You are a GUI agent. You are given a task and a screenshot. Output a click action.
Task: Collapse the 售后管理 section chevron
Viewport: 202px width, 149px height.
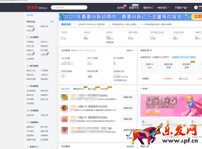click(53, 66)
